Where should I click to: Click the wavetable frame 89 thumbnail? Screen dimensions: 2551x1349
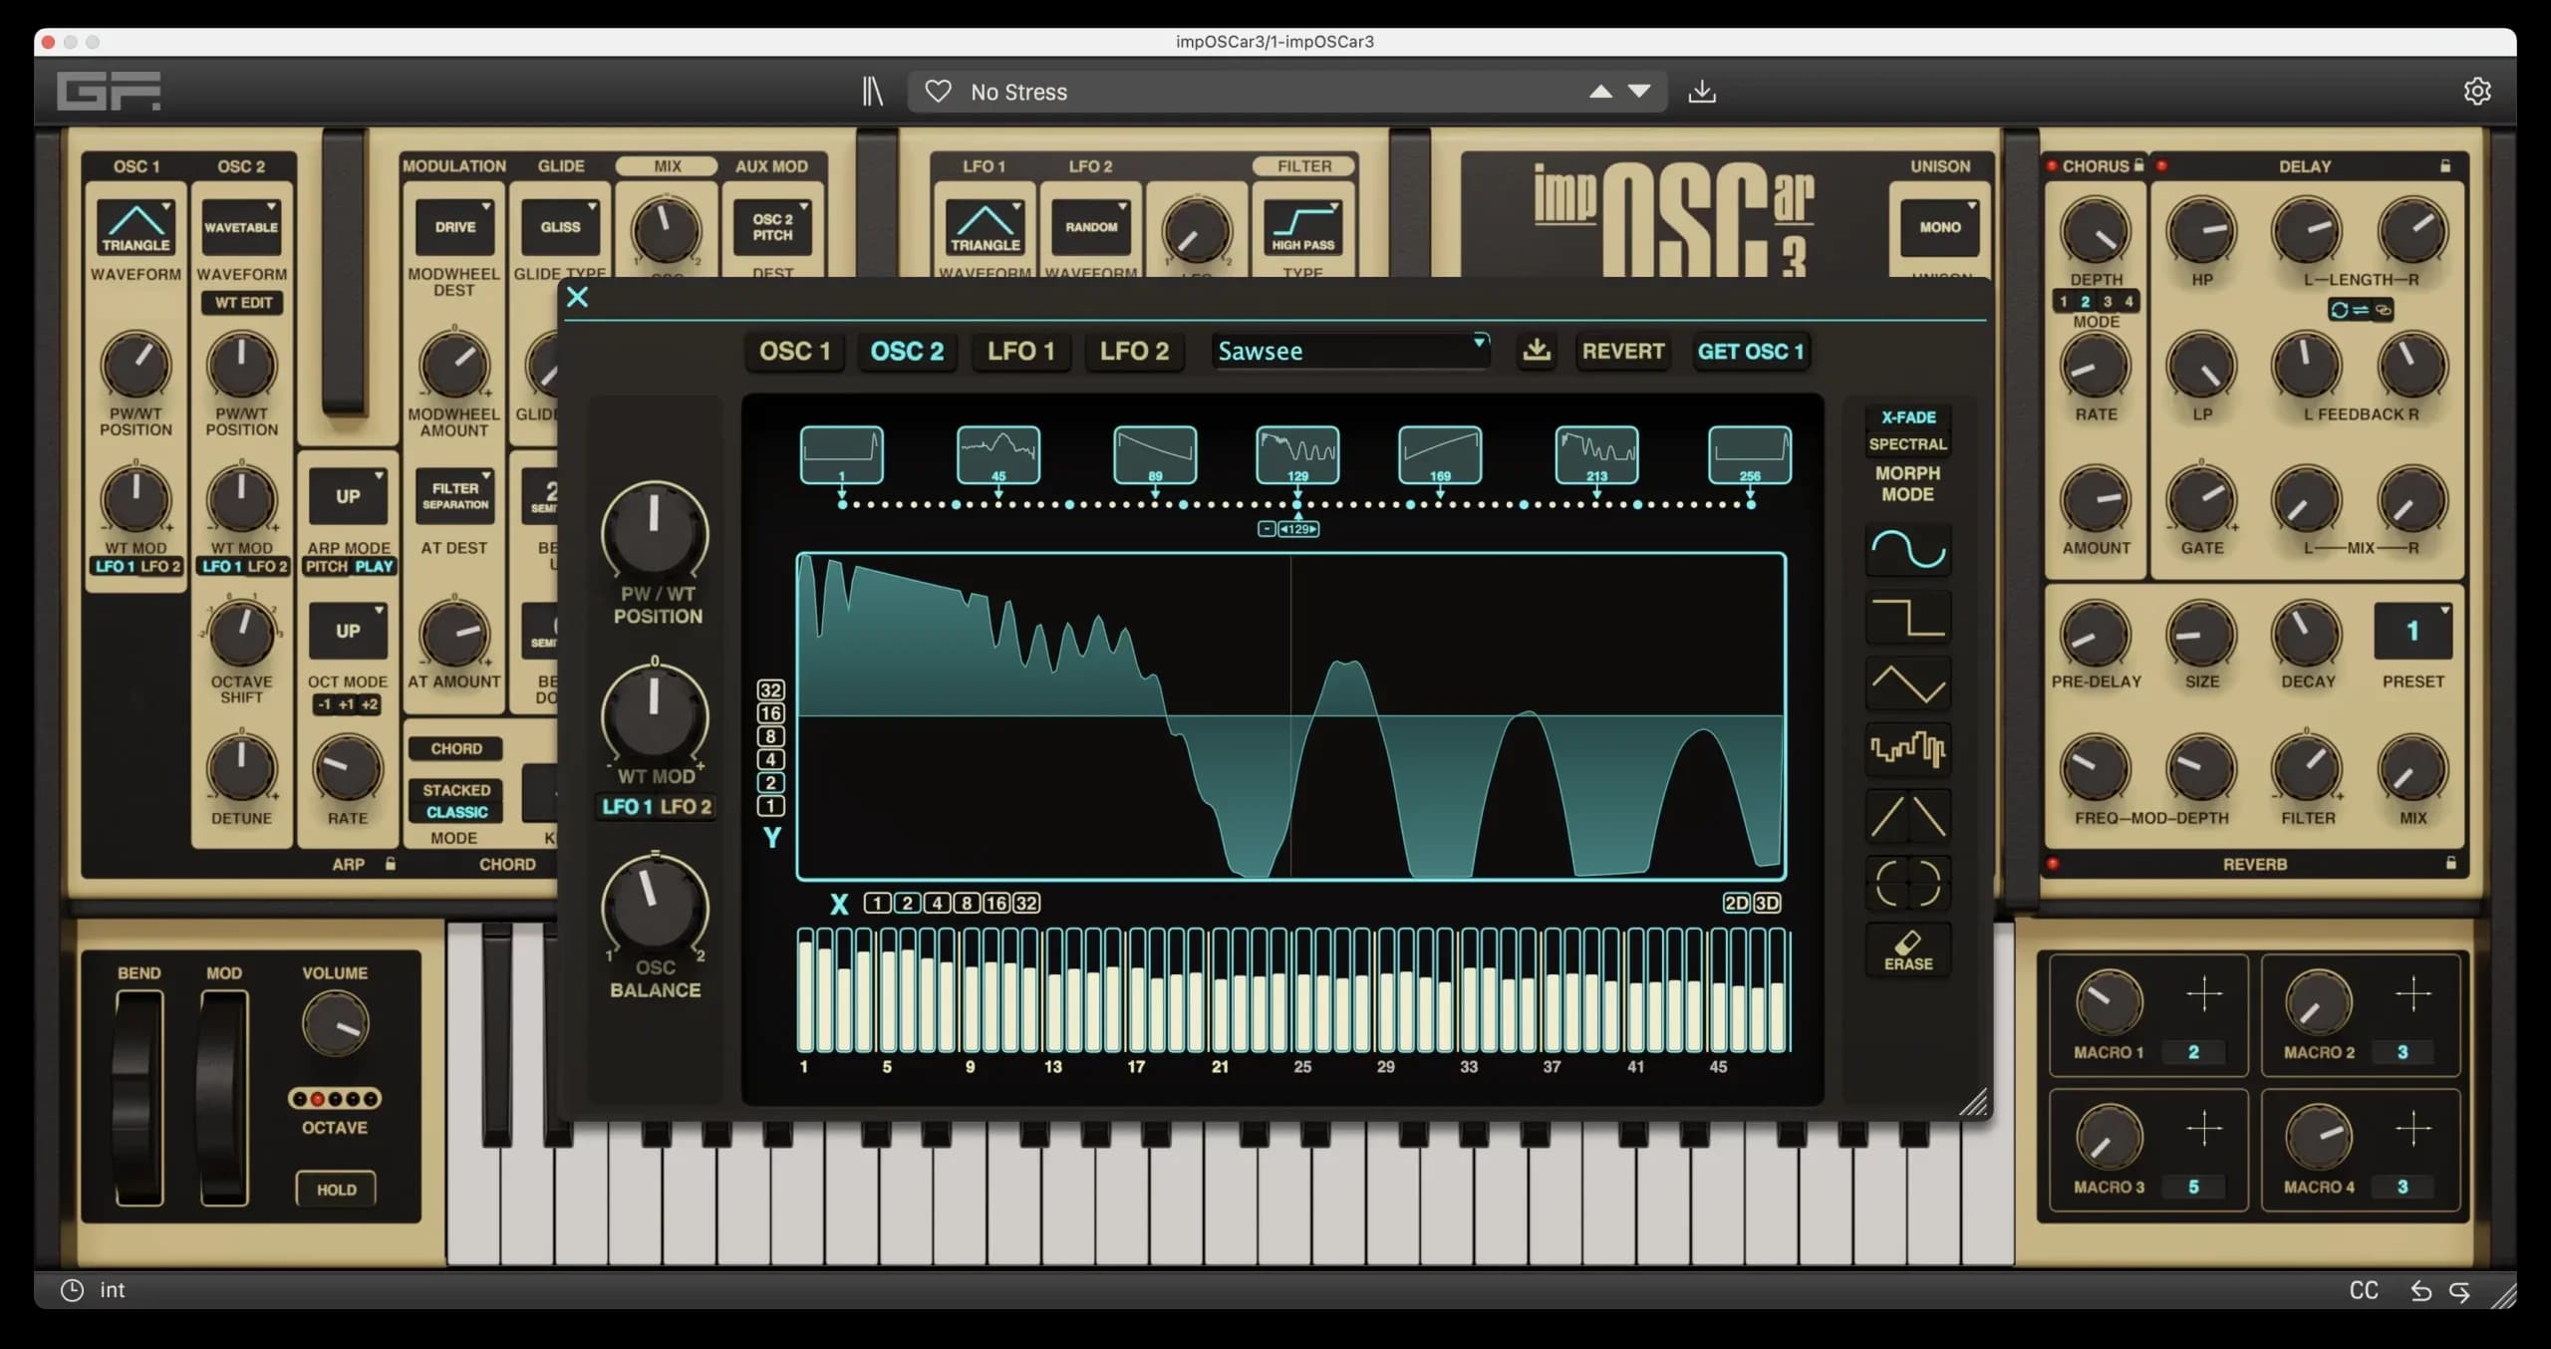pos(1154,455)
